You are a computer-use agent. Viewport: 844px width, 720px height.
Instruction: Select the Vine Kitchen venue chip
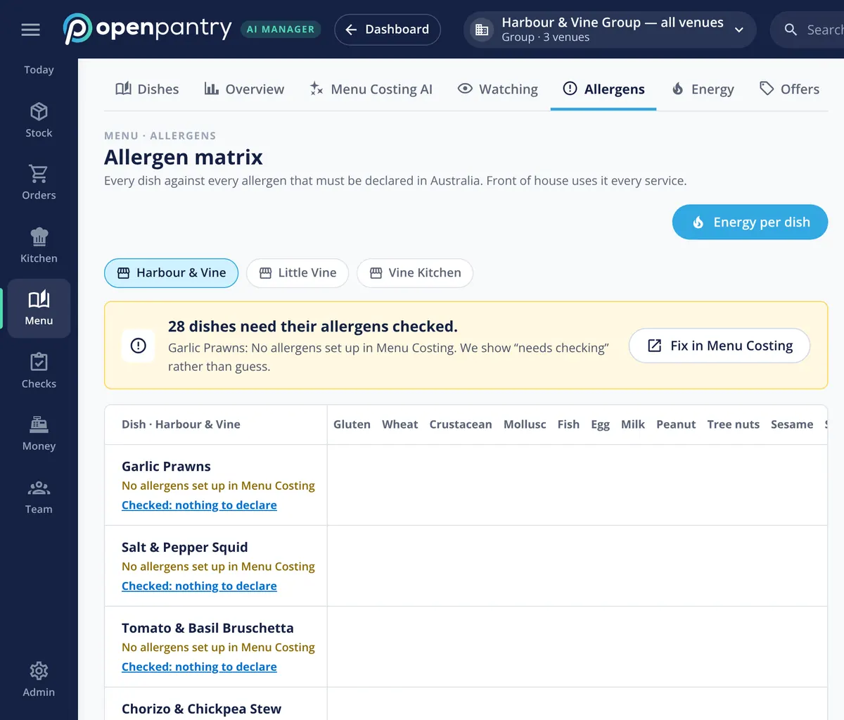(415, 273)
